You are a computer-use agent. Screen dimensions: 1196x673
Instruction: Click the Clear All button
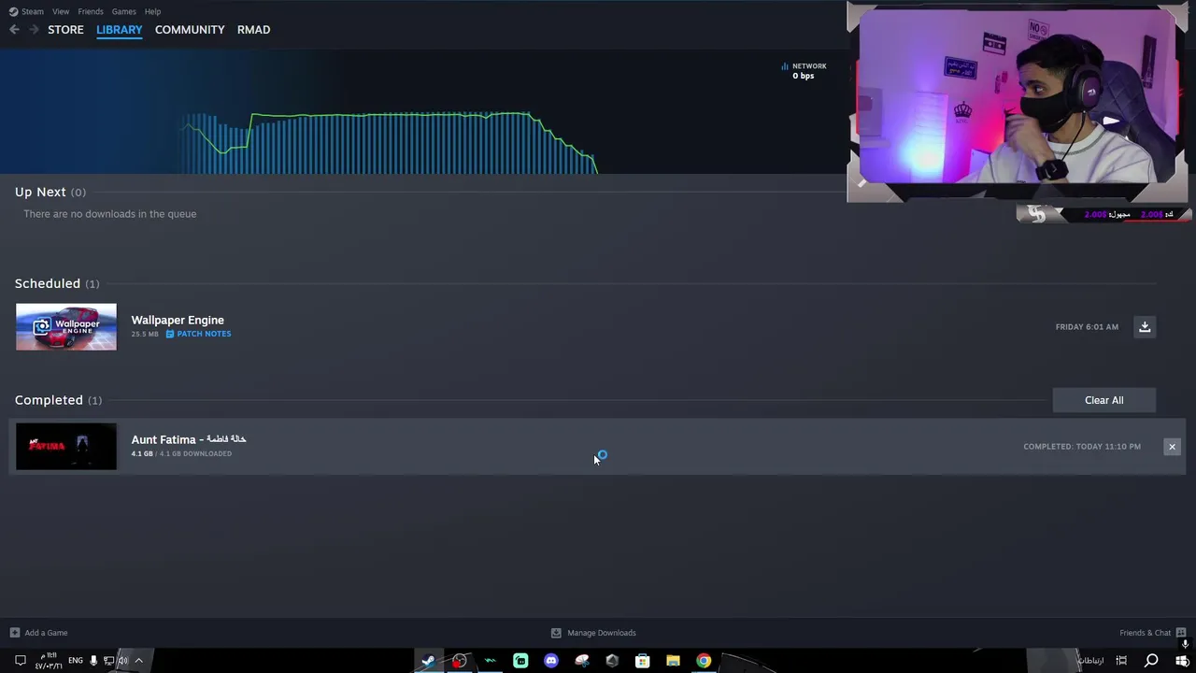coord(1103,400)
